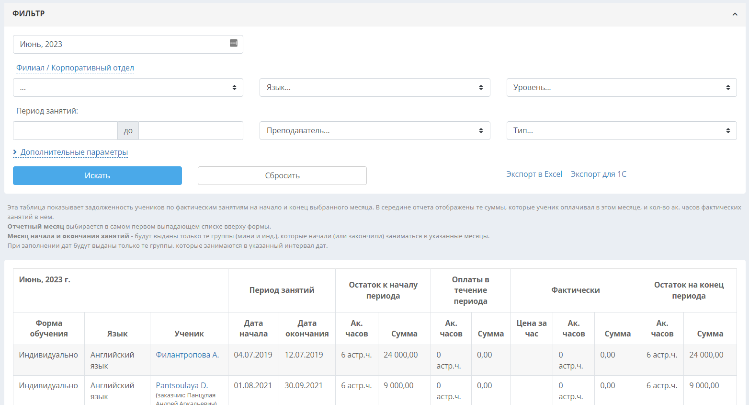Click the period end date field after 'до'
Screen dimensions: 749x405
click(191, 130)
